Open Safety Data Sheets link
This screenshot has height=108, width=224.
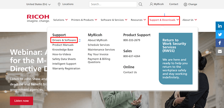coord(64,59)
